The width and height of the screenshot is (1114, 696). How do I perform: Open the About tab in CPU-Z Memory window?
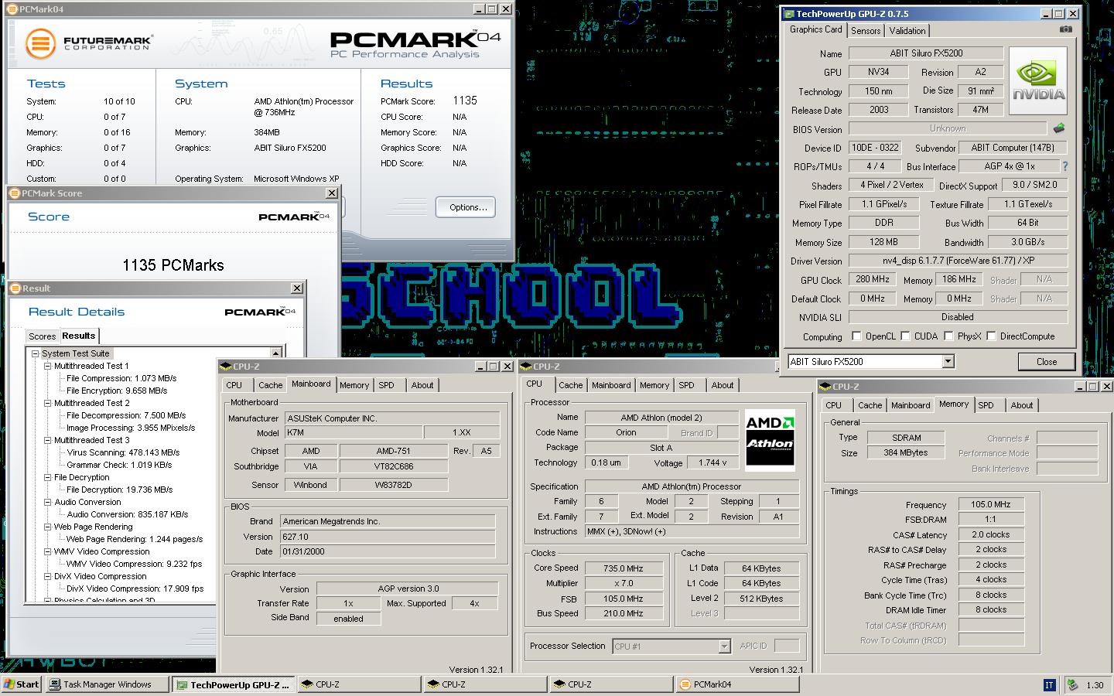coord(1021,405)
